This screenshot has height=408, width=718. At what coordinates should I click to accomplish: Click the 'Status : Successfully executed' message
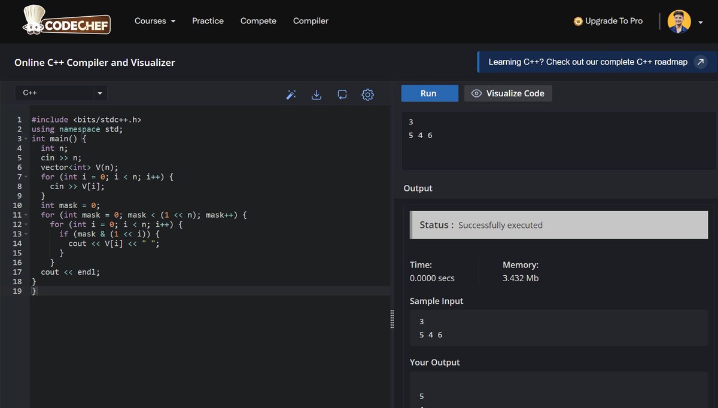[559, 225]
